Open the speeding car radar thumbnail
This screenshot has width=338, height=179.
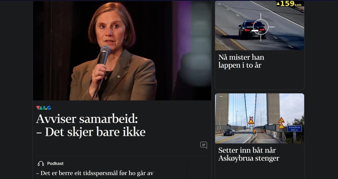tap(260, 26)
